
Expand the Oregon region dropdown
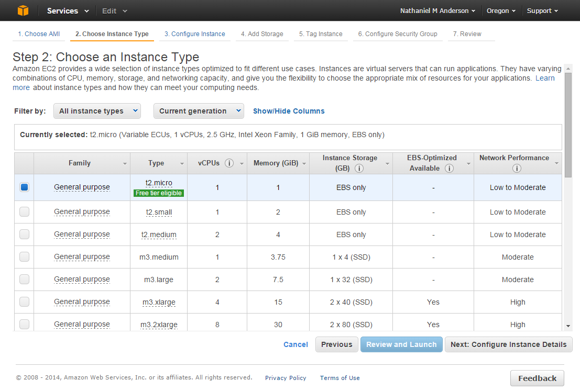coord(501,10)
